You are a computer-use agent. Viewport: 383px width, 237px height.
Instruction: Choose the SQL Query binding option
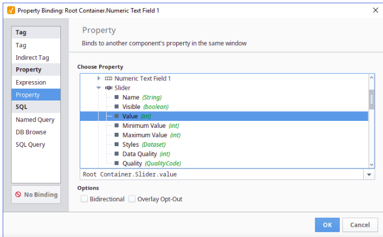30,145
